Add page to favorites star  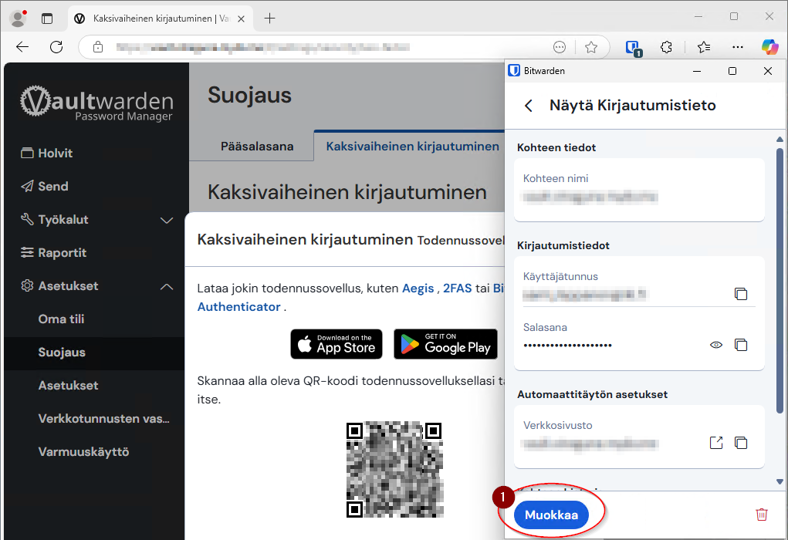coord(591,47)
